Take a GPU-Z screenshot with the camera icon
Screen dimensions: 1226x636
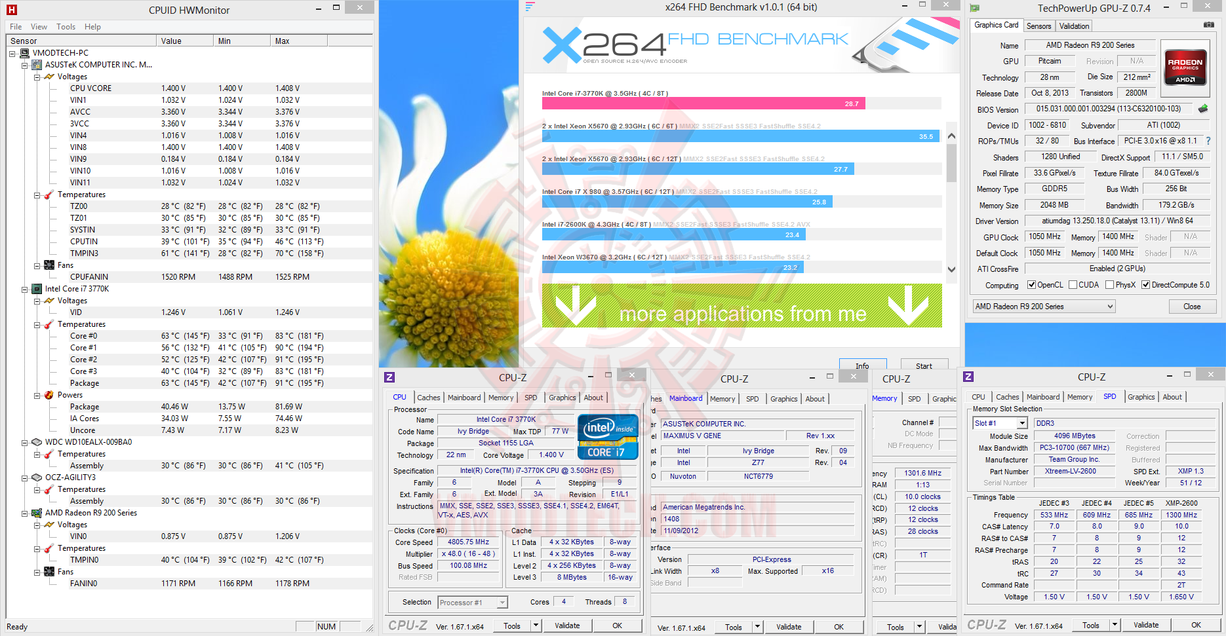[1208, 25]
